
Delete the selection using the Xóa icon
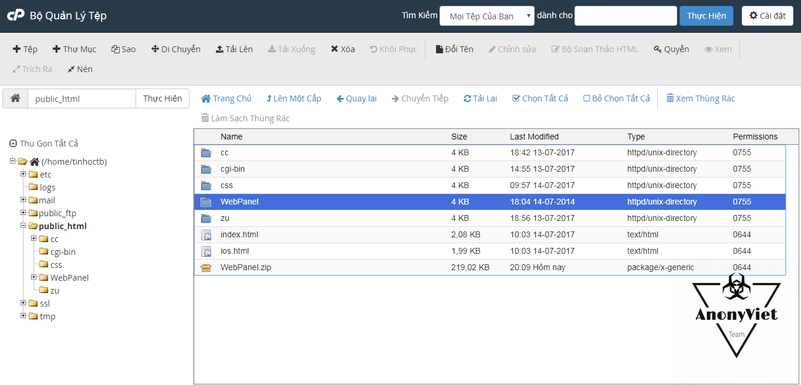(x=343, y=49)
